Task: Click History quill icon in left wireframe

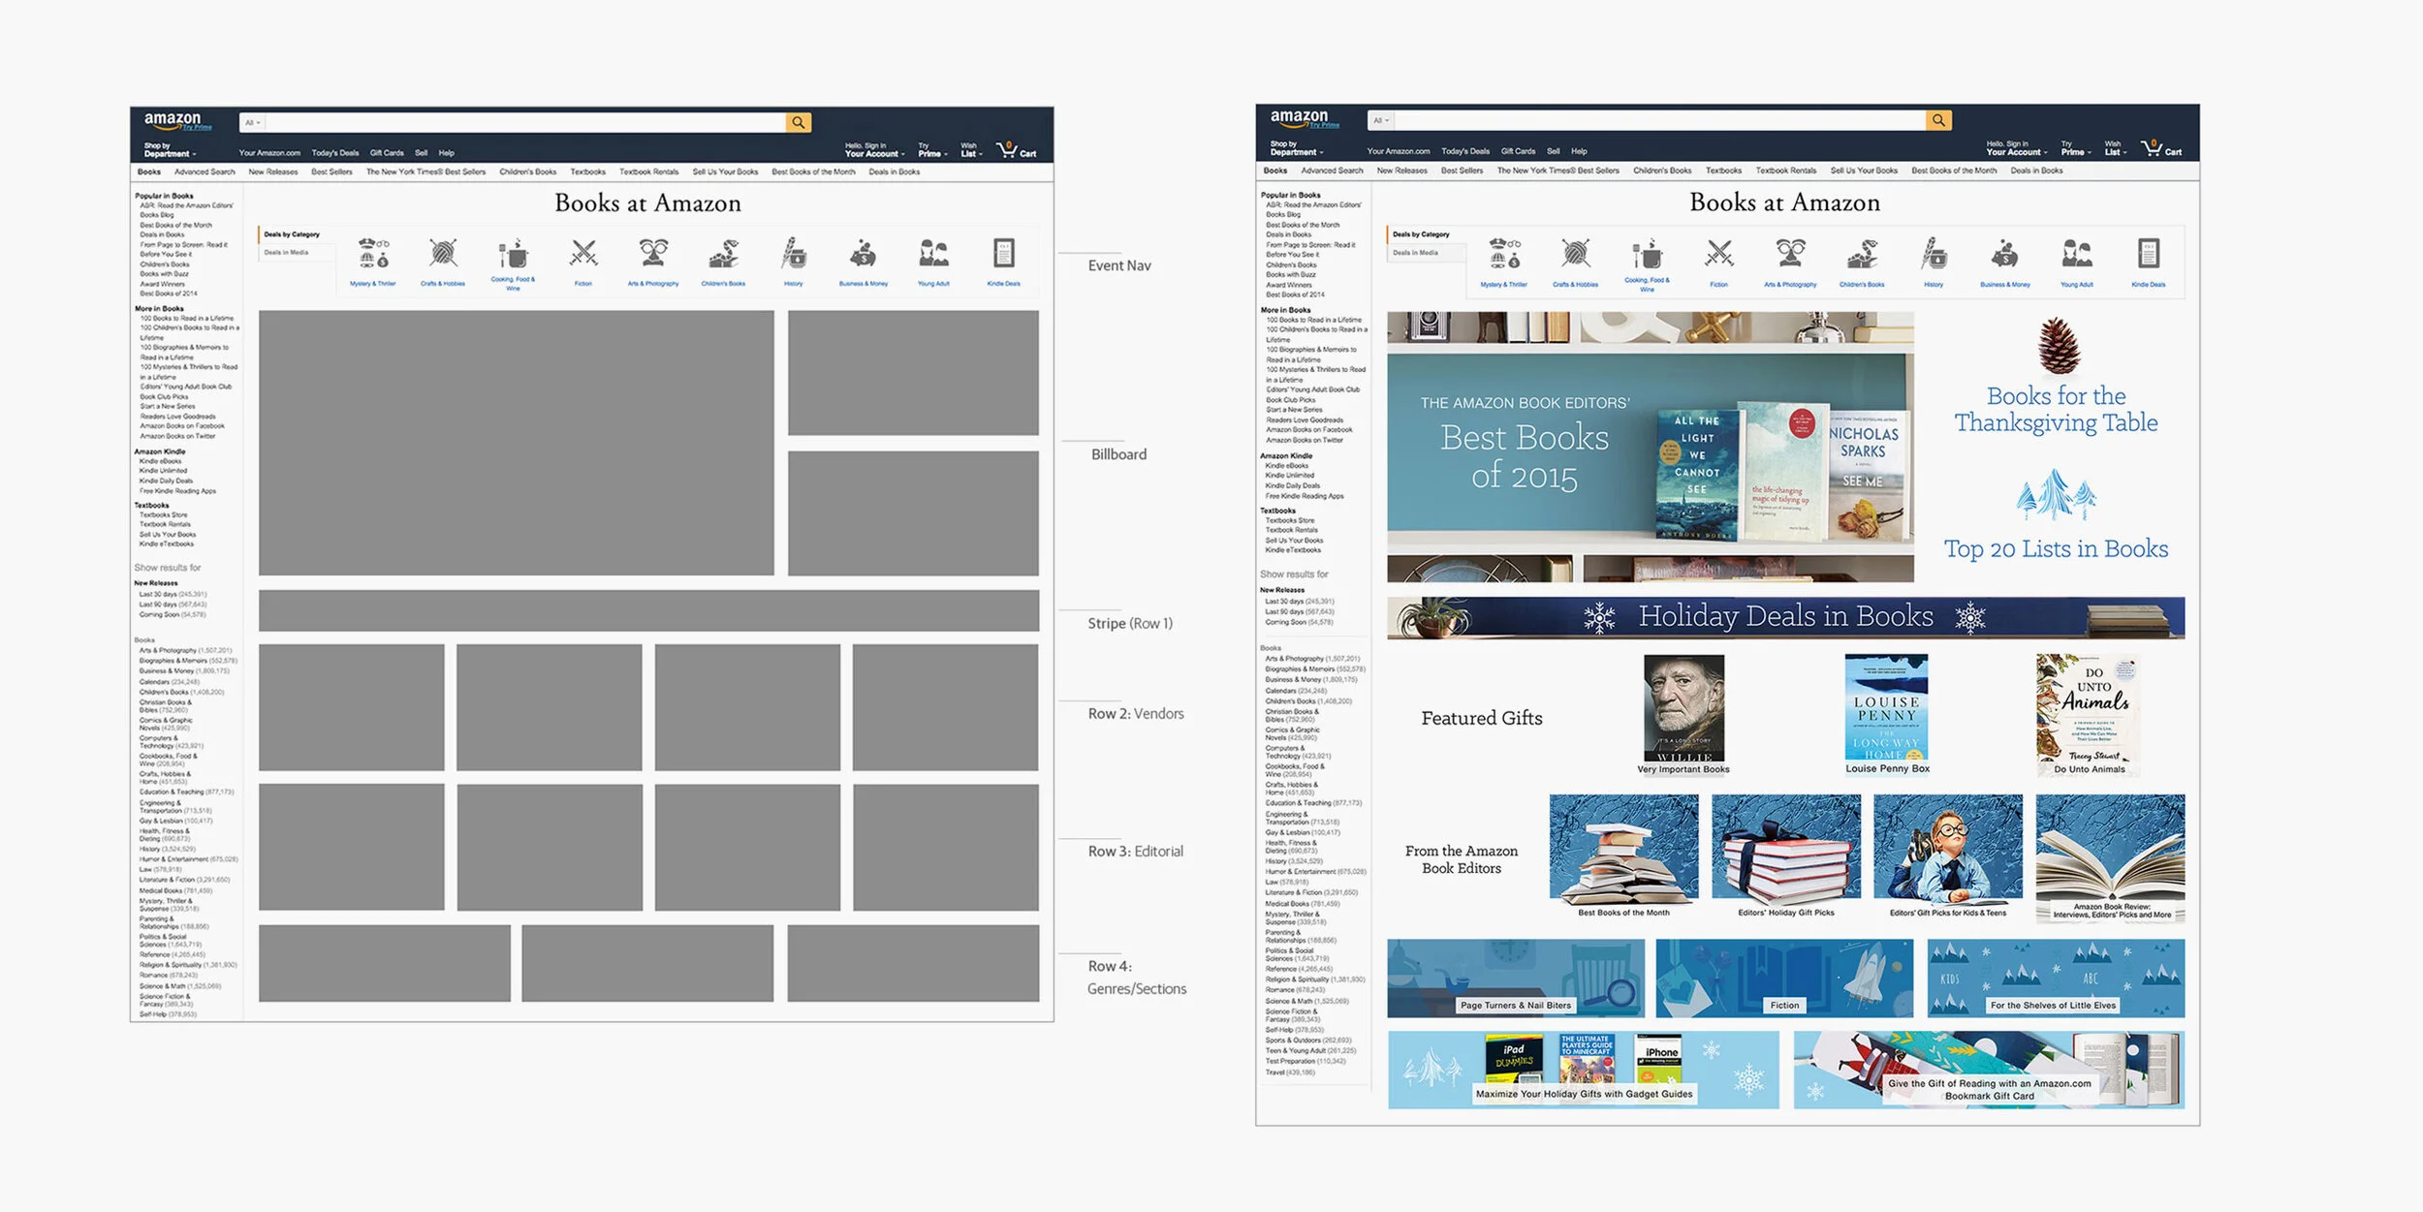Action: coord(794,254)
